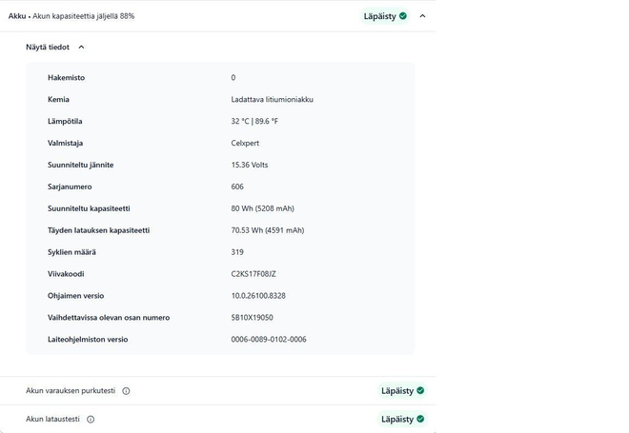Click Läpäisty badge for Akun varauksen purkutesti

click(x=402, y=390)
